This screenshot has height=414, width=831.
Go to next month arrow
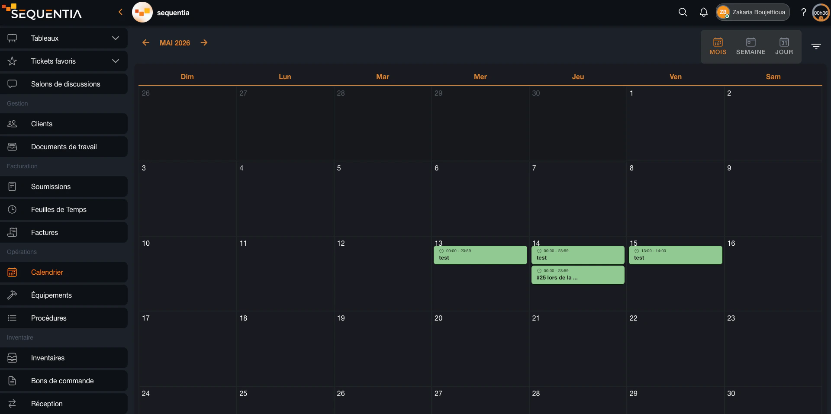[204, 42]
